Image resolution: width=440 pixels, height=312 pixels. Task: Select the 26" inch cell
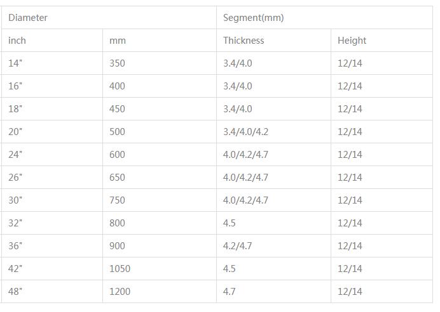tap(15, 178)
